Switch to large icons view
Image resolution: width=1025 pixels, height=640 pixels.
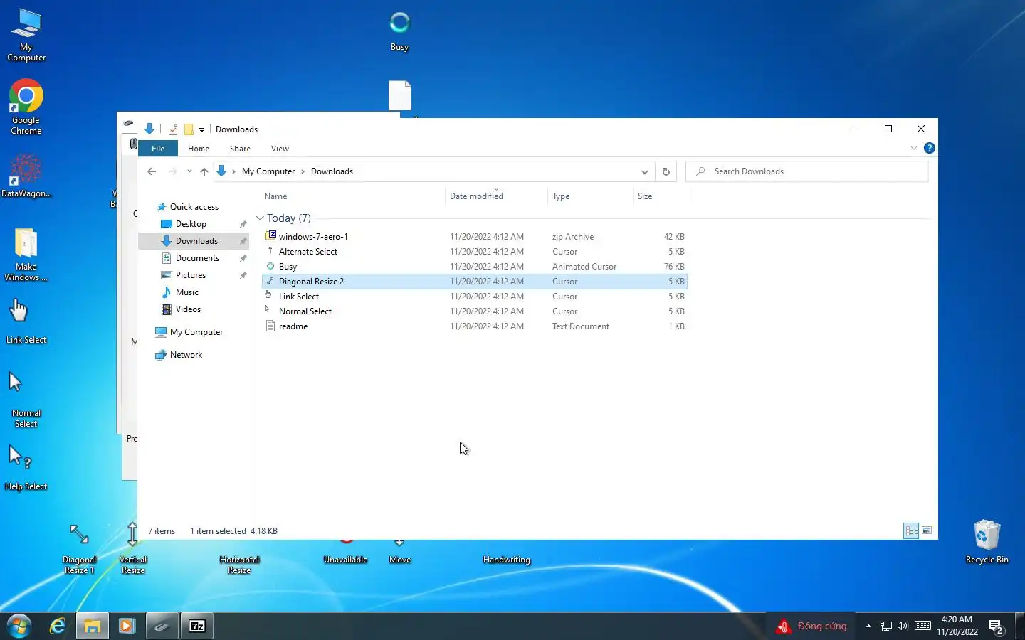[927, 530]
